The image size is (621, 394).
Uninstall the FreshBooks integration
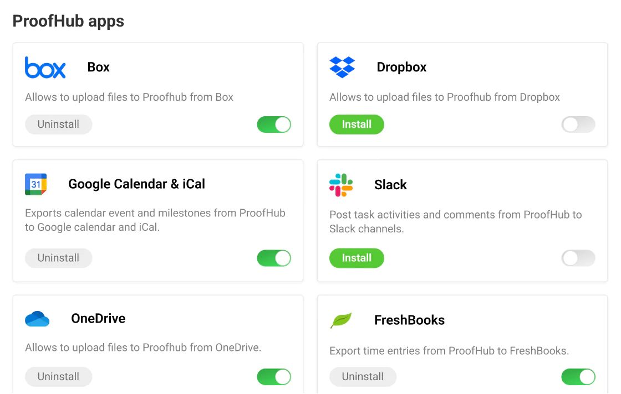pos(363,377)
